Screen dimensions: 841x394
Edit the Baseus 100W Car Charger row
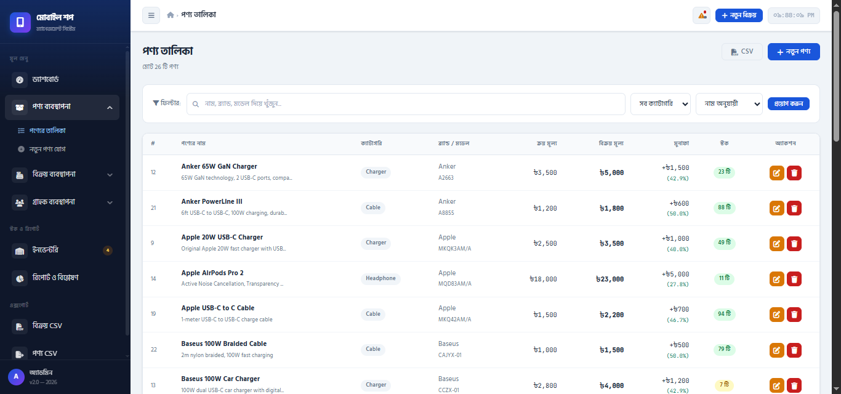tap(777, 385)
